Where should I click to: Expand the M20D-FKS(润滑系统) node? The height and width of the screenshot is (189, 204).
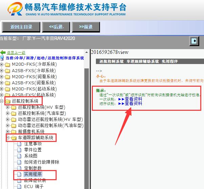(x=1, y=77)
